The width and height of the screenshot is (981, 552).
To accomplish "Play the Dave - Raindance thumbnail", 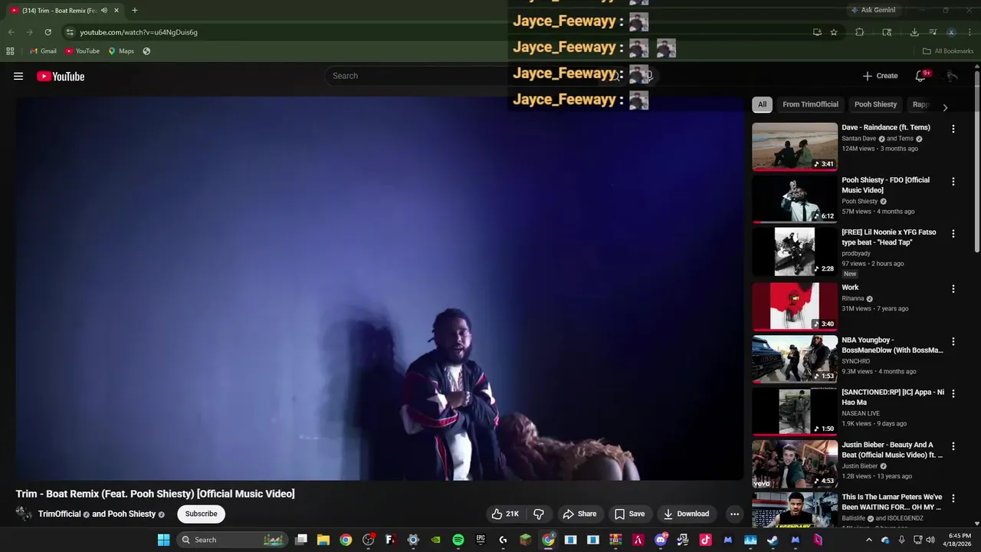I will coord(795,146).
